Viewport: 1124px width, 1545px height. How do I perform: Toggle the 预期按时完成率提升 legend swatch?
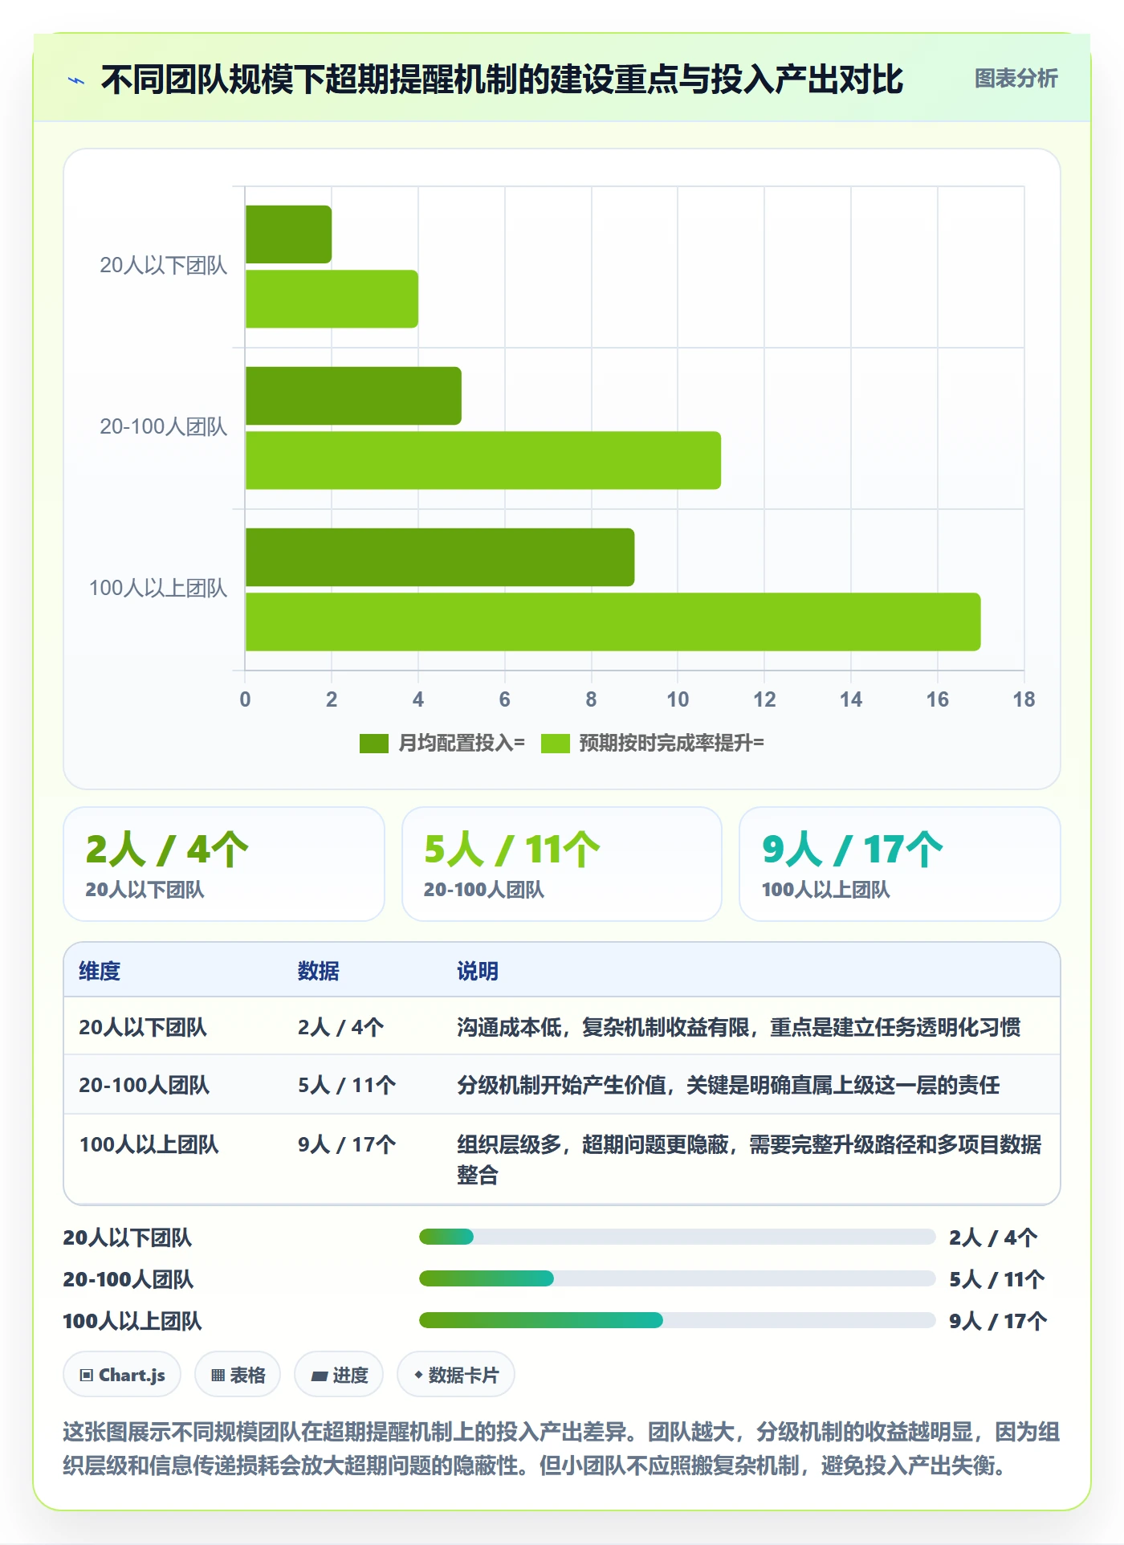click(x=556, y=744)
